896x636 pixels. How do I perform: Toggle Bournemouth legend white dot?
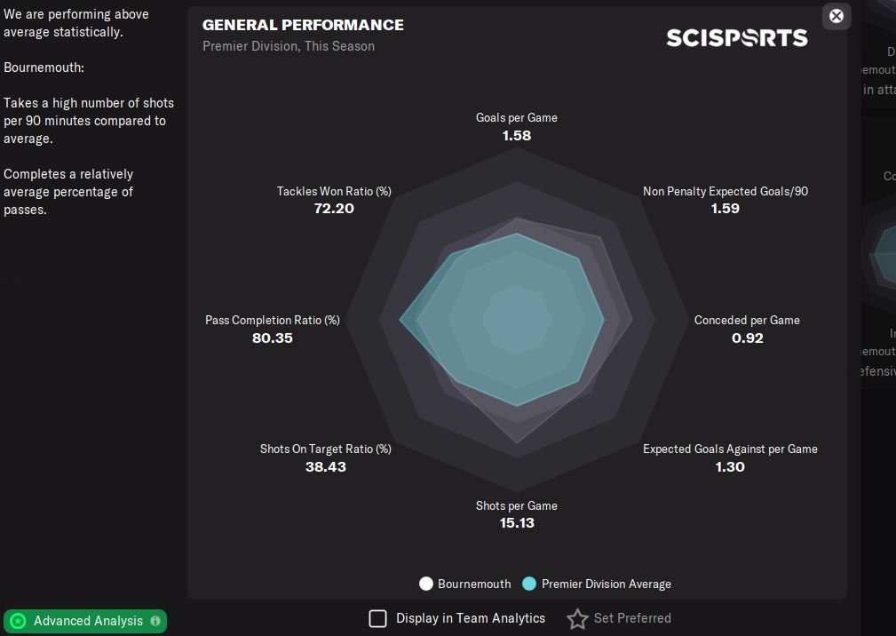click(426, 584)
